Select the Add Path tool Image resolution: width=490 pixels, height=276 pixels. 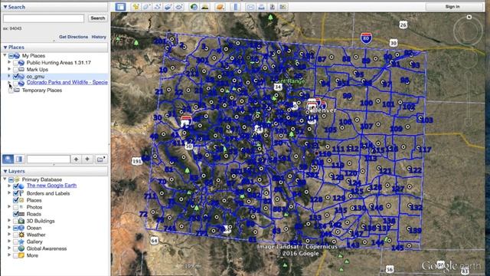click(157, 7)
